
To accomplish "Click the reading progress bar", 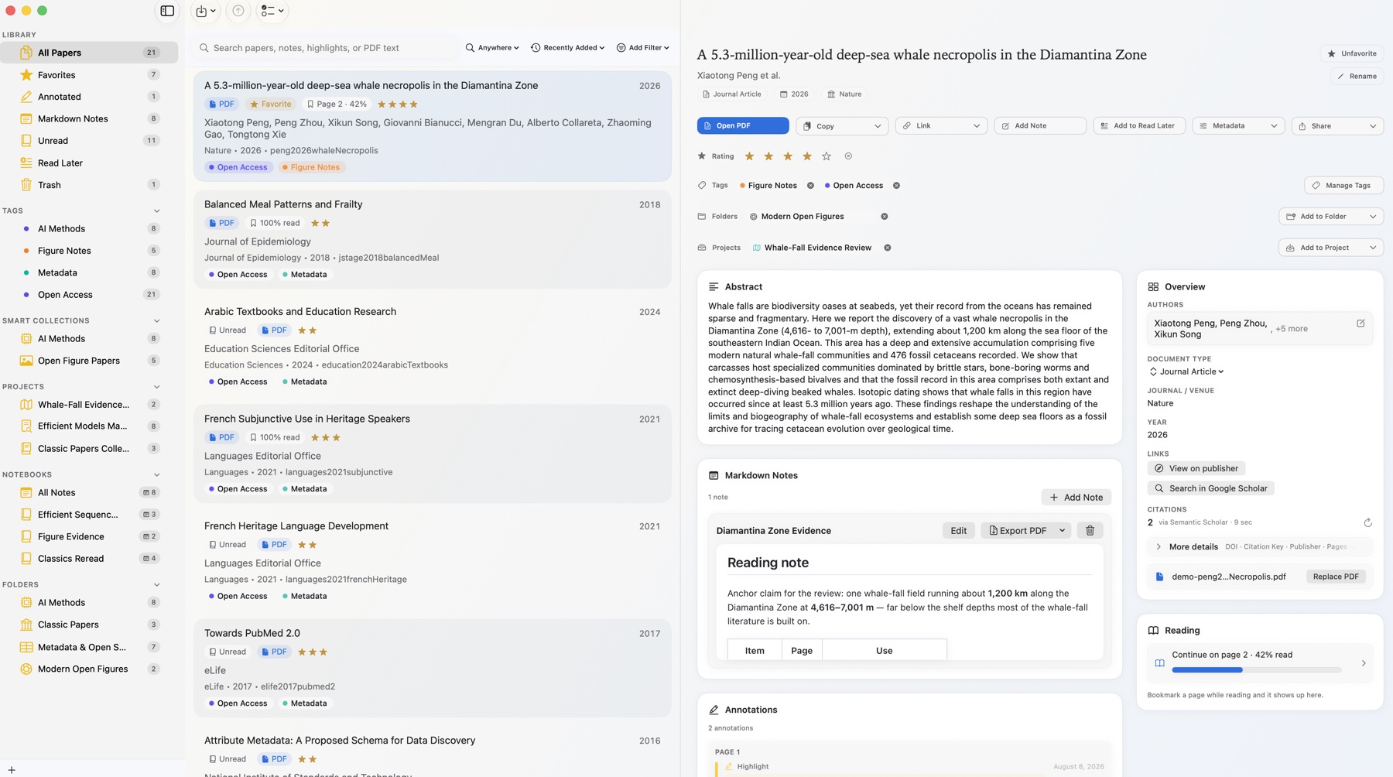I will click(1257, 670).
